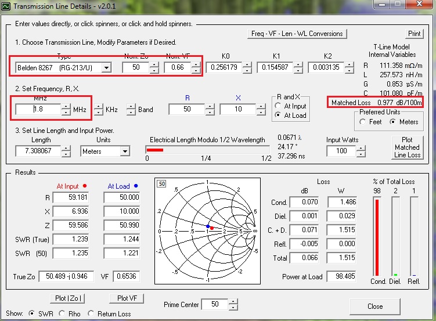Click the Nom. VF value field
The height and width of the screenshot is (321, 436).
coord(178,67)
